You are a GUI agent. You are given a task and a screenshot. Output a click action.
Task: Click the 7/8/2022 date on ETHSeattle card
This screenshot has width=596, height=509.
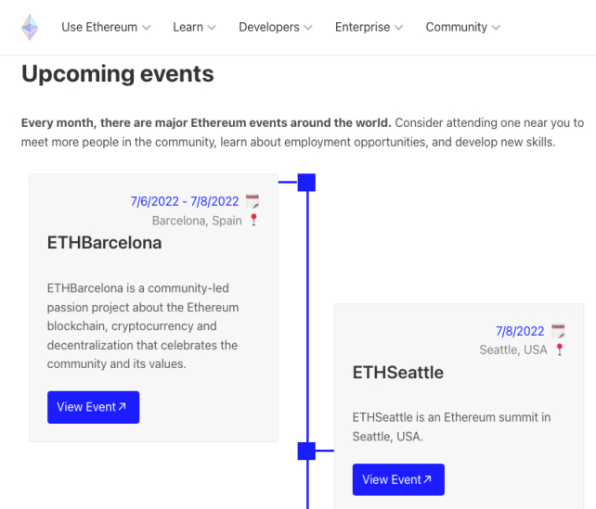click(x=520, y=331)
